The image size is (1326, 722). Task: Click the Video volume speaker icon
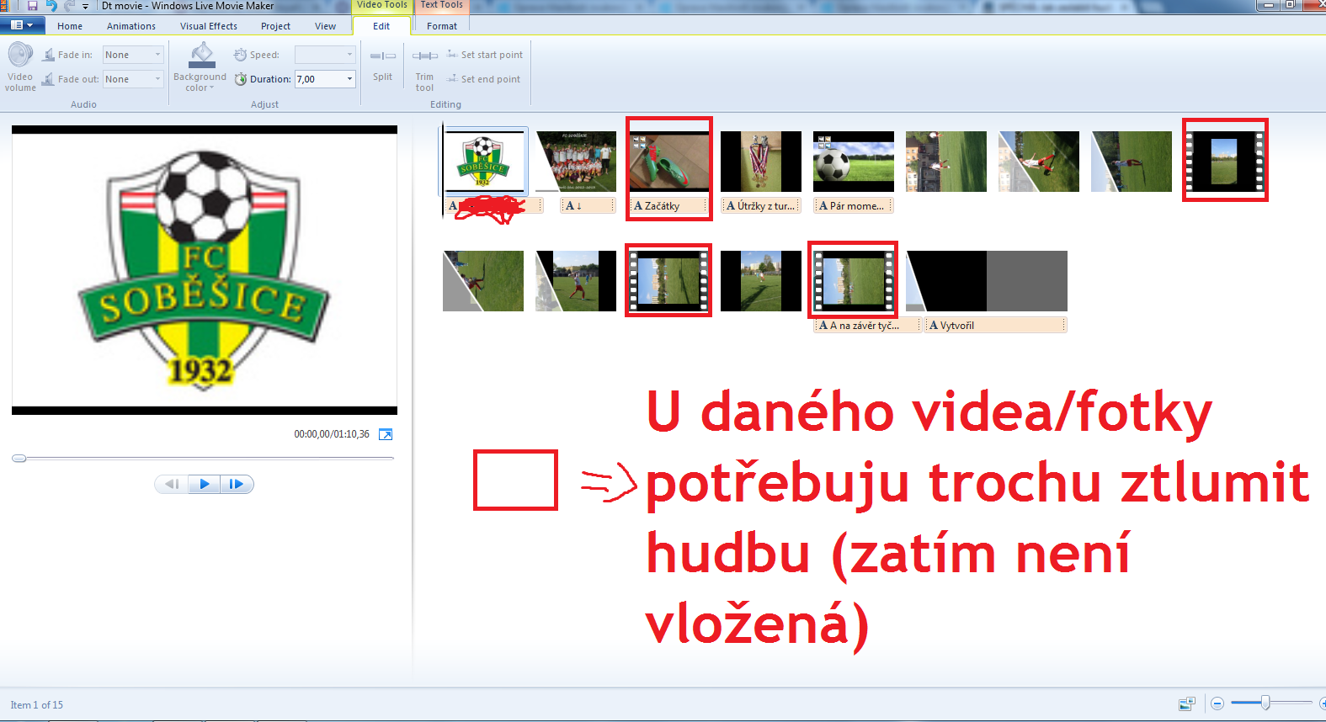pos(20,56)
